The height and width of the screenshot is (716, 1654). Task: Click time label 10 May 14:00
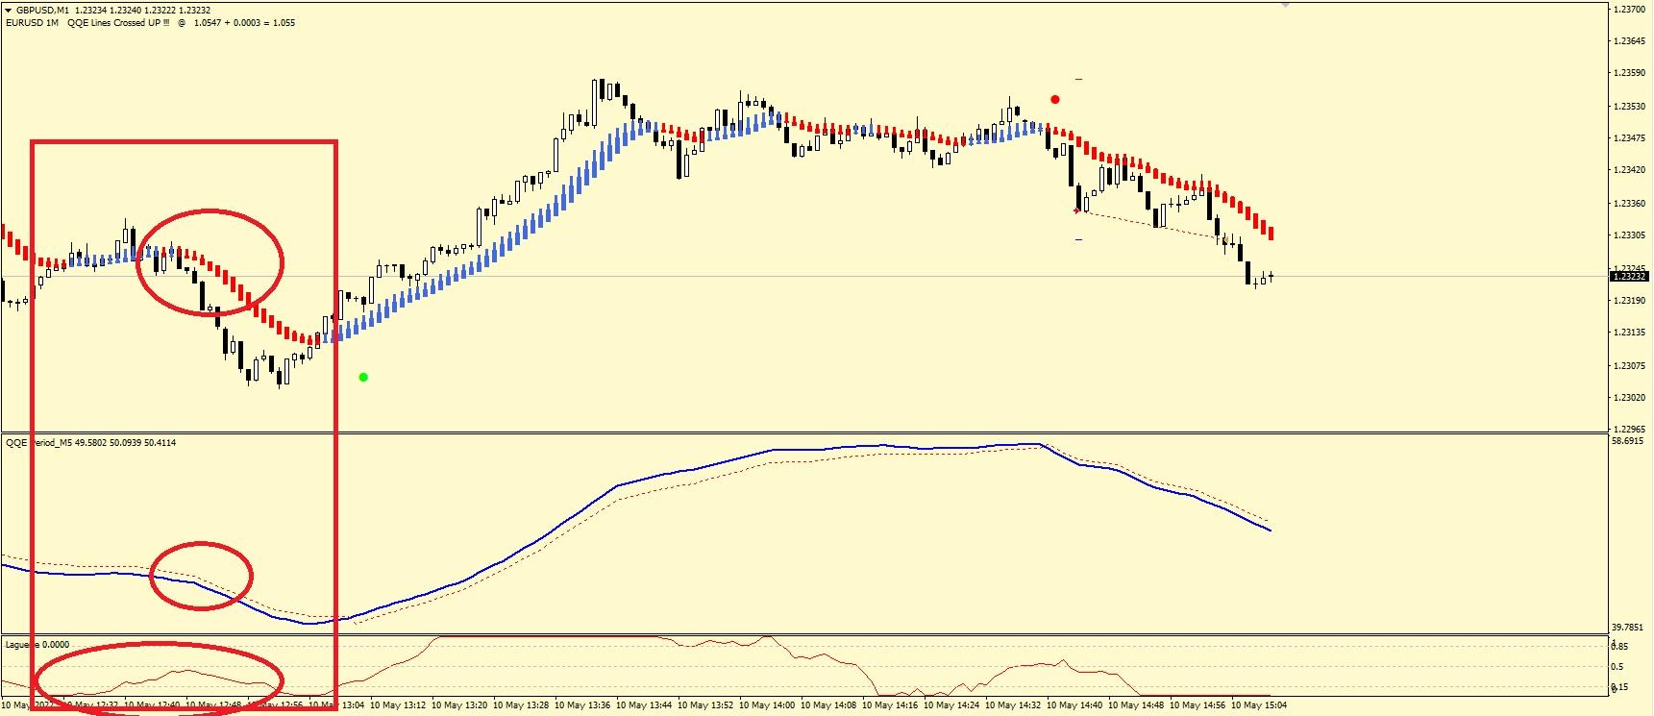point(767,705)
